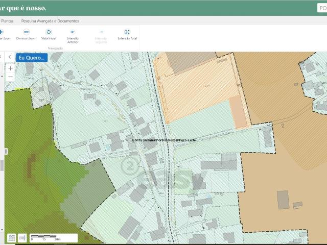Open the Pesquisa Avançada e Documentos tab

point(50,21)
